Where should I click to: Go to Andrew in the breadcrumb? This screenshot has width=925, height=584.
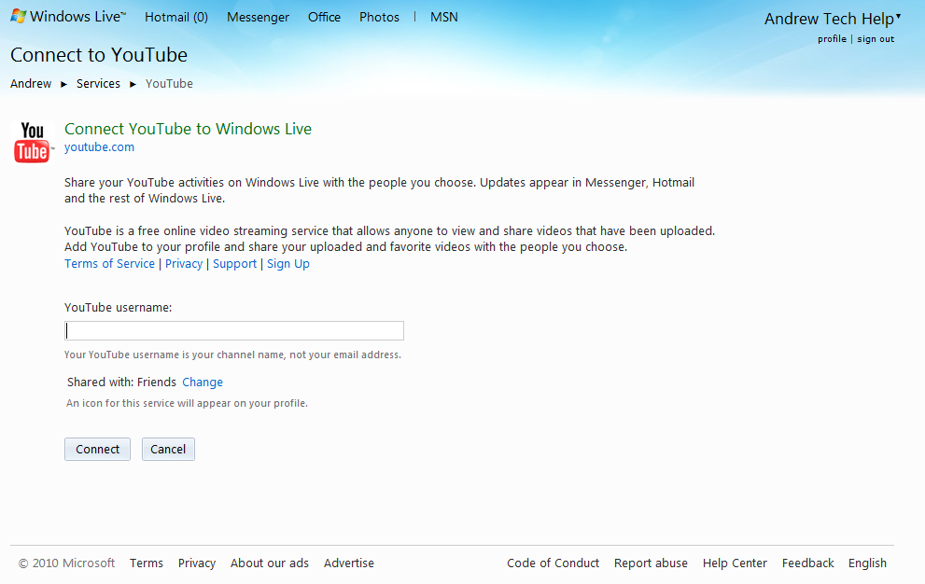pyautogui.click(x=31, y=84)
